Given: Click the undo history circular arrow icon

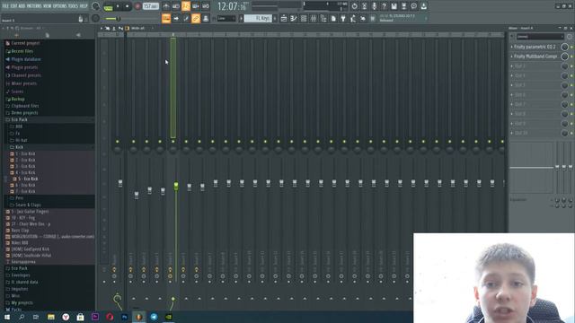Looking at the screenshot, I should tap(354, 6).
